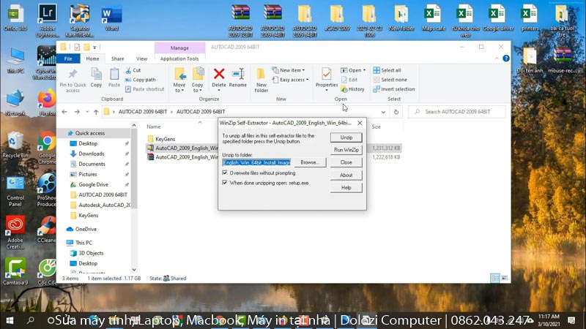
Task: Click the Refresh button in address bar
Action: (x=396, y=112)
